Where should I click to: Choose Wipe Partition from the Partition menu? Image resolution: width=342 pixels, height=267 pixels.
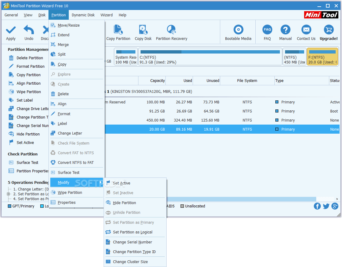click(77, 193)
